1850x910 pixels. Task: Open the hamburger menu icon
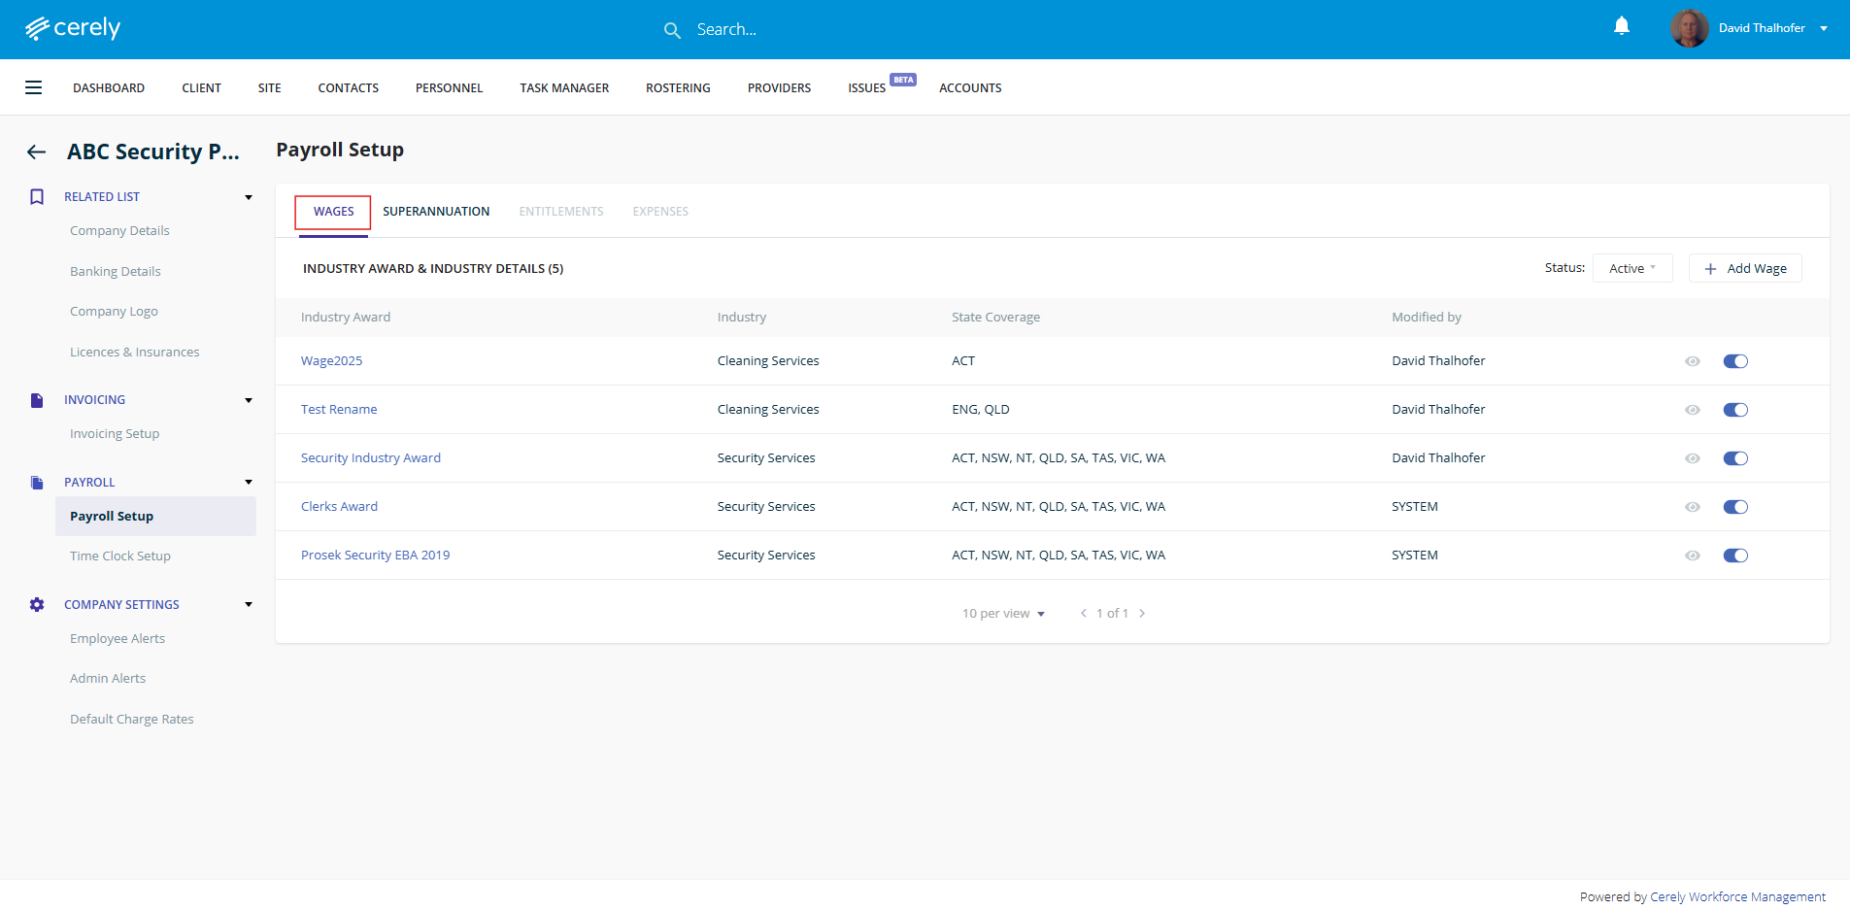(33, 87)
